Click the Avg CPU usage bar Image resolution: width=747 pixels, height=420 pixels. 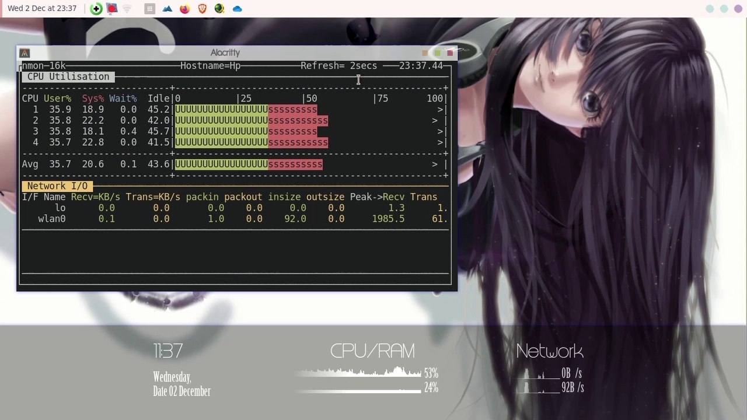coord(249,164)
